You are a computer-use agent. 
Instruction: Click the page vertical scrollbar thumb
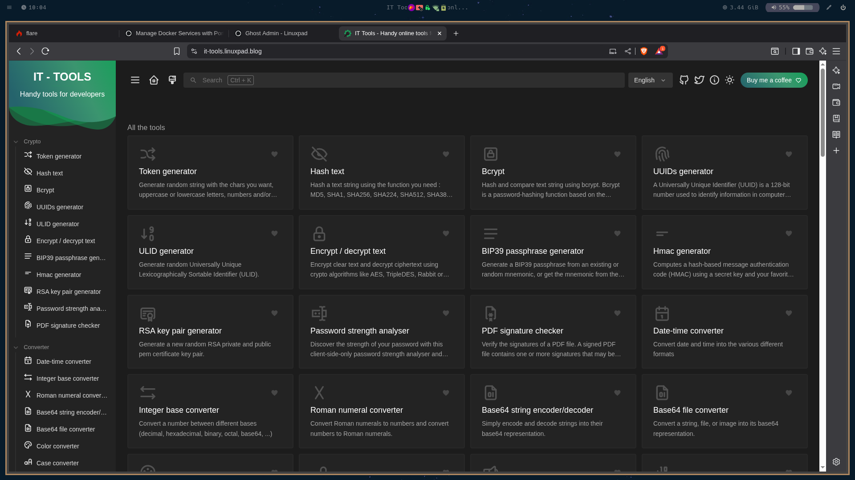822,112
